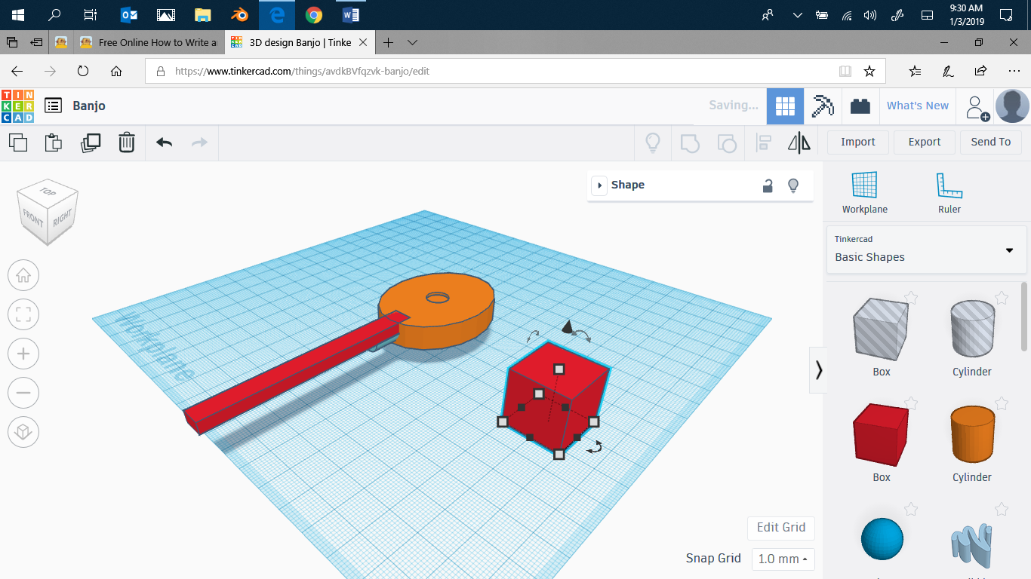Favorite the hole Cylinder with its star
This screenshot has height=579, width=1031.
1002,298
